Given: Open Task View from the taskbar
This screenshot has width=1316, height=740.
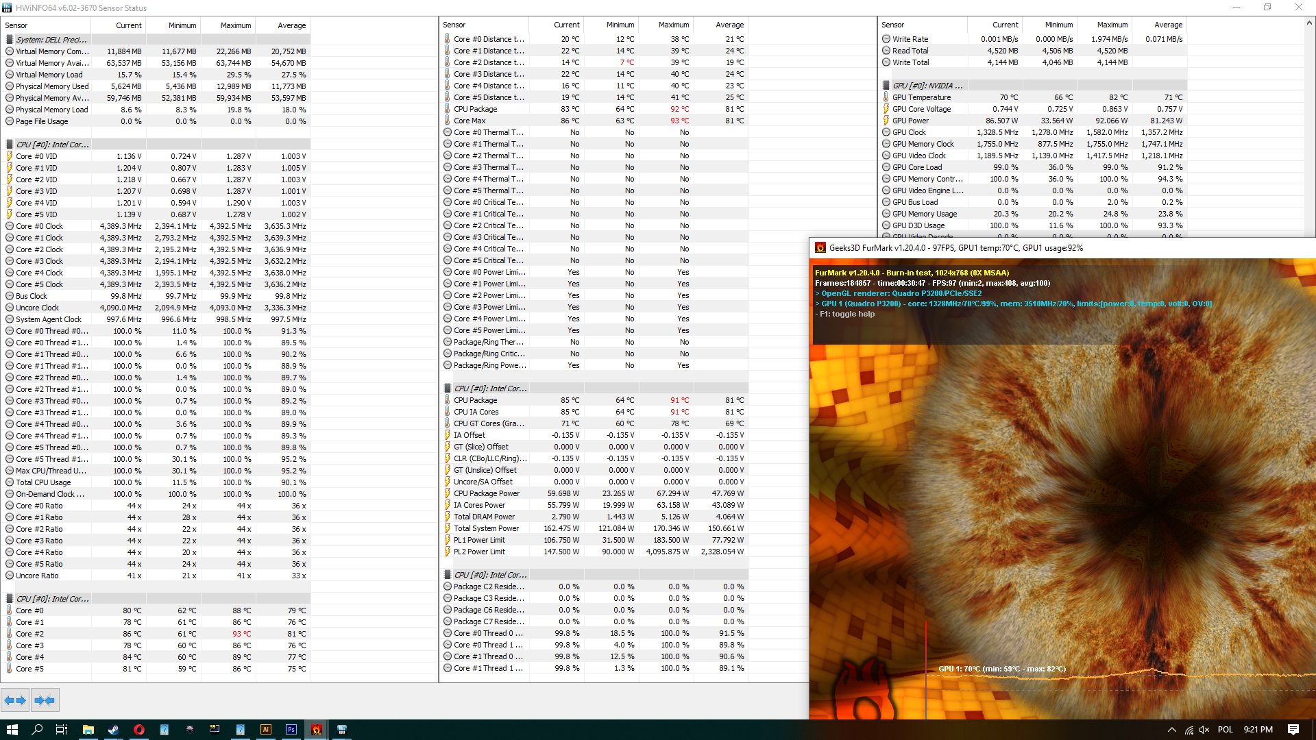Looking at the screenshot, I should tap(62, 730).
